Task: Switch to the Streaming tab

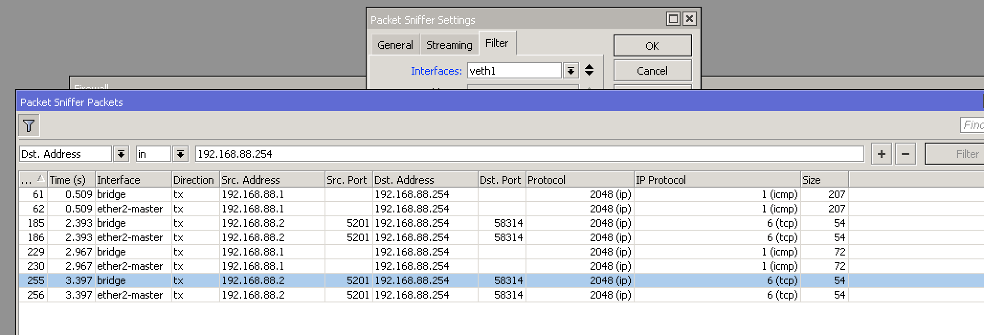Action: 449,45
